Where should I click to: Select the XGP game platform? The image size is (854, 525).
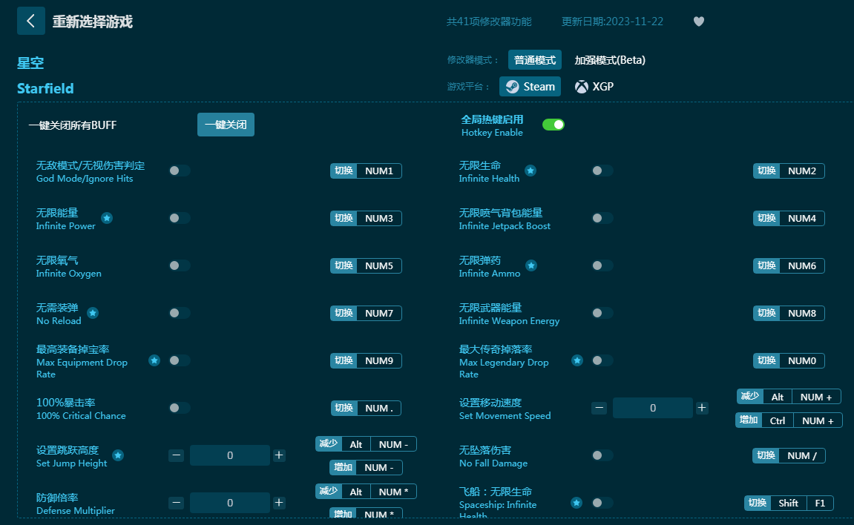pos(594,87)
